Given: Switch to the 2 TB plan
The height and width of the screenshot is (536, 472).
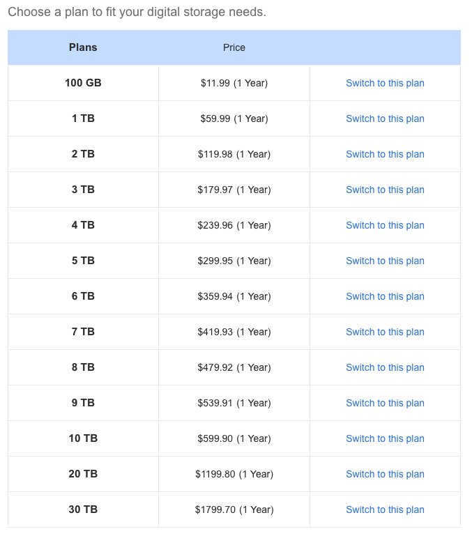Looking at the screenshot, I should 385,154.
